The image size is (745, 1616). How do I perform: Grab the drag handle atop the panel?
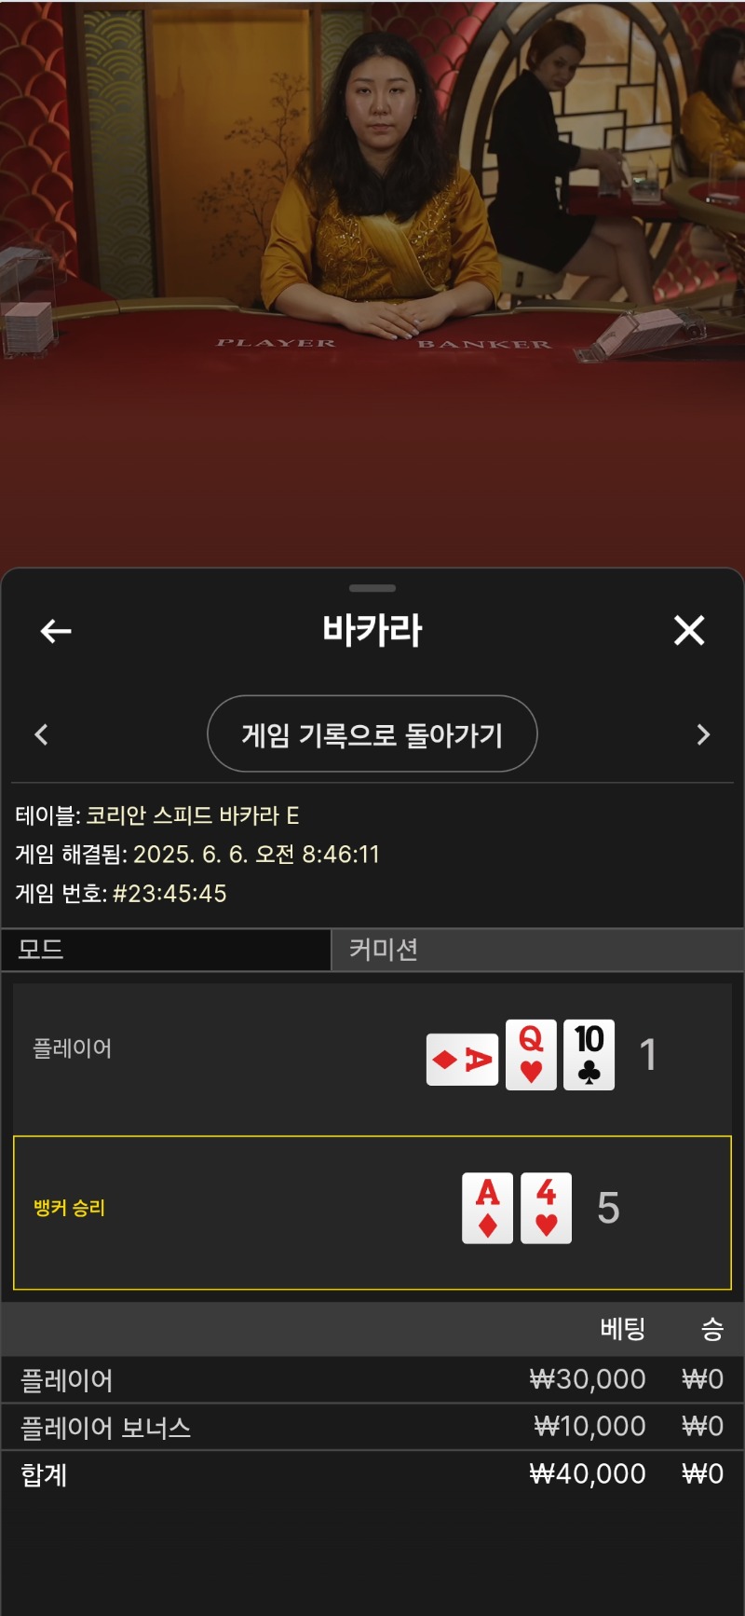click(372, 588)
